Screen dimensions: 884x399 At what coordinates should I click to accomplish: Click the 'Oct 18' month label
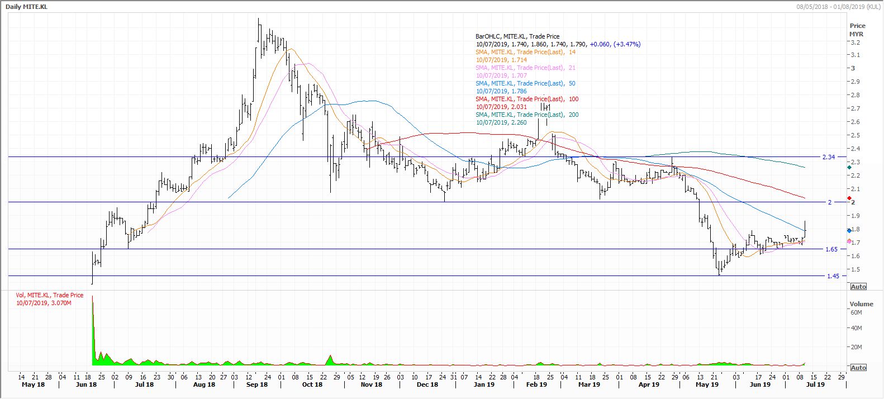pyautogui.click(x=312, y=384)
